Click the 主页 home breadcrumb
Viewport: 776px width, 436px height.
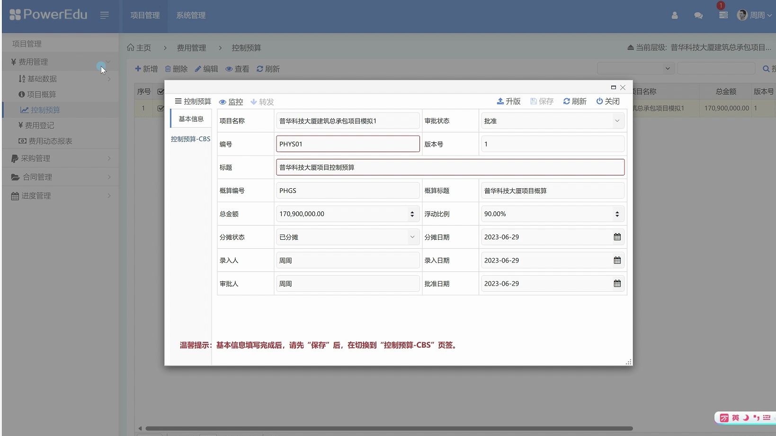click(139, 48)
